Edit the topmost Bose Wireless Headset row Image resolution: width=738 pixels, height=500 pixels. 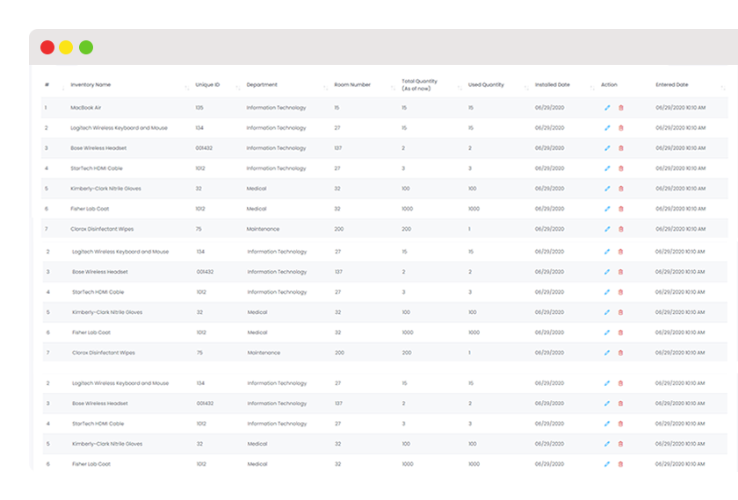(607, 148)
